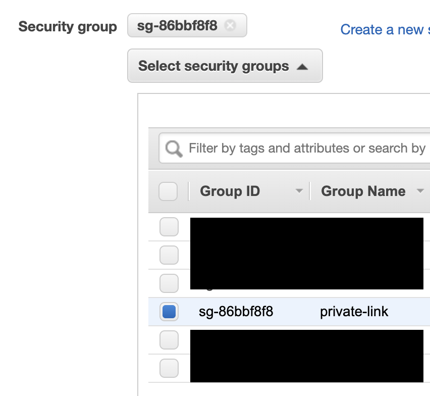The image size is (430, 396).
Task: Check the first row's checkbox
Action: 169,227
